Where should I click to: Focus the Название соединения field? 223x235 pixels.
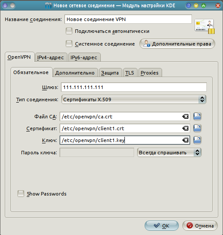coord(128,19)
